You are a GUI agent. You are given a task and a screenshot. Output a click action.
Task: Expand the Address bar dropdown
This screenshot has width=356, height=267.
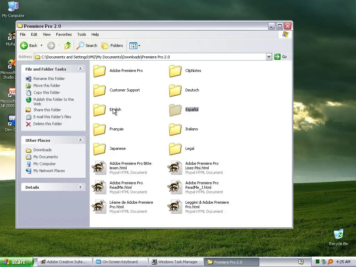269,57
